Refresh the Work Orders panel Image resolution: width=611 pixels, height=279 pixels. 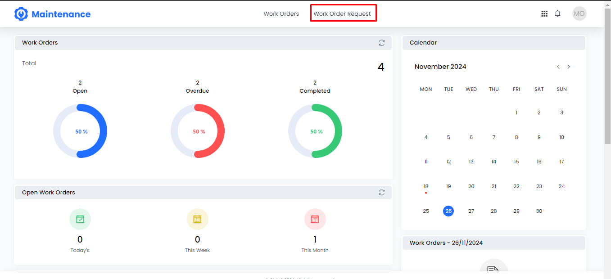coord(382,43)
